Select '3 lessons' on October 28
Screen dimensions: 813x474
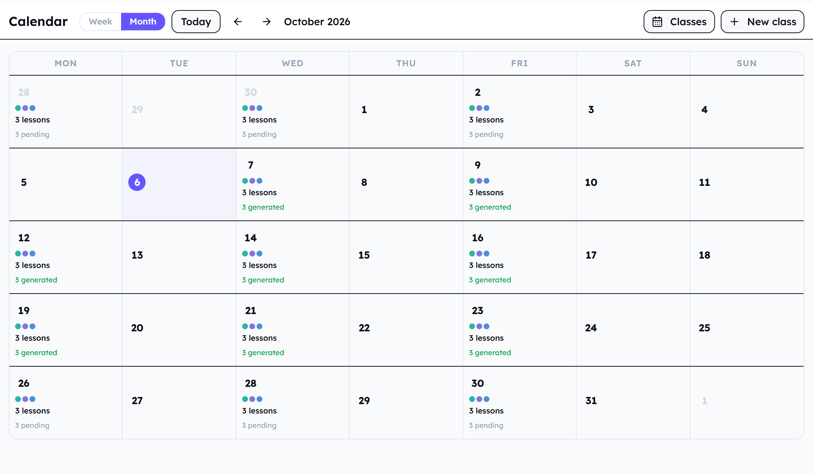click(x=259, y=411)
